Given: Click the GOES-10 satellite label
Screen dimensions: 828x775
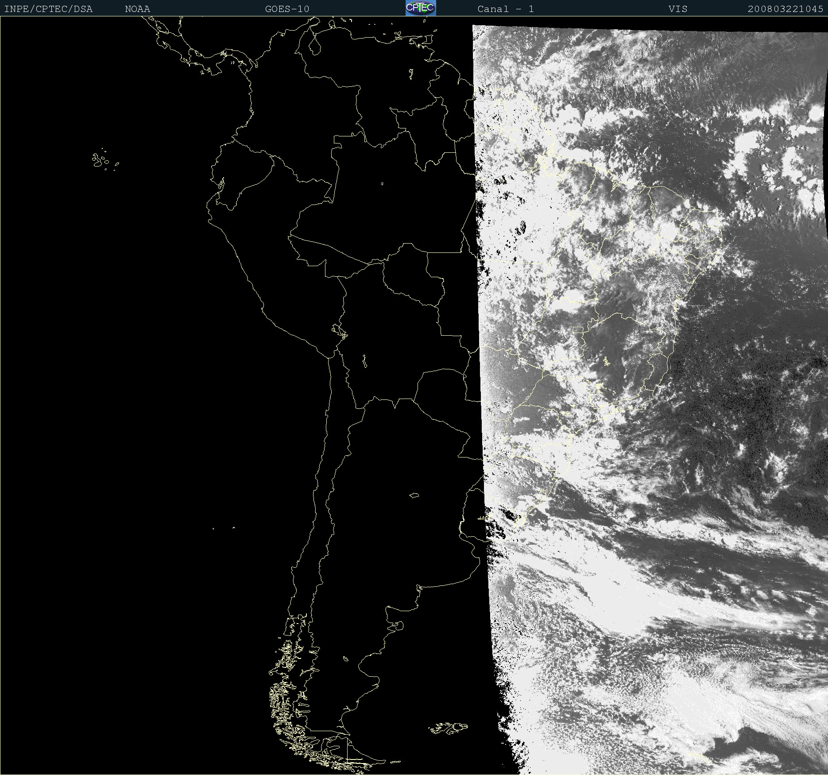Looking at the screenshot, I should (x=287, y=9).
